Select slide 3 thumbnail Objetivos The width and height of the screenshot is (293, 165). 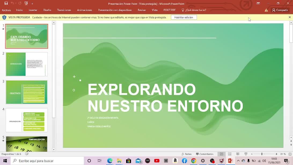pyautogui.click(x=27, y=92)
